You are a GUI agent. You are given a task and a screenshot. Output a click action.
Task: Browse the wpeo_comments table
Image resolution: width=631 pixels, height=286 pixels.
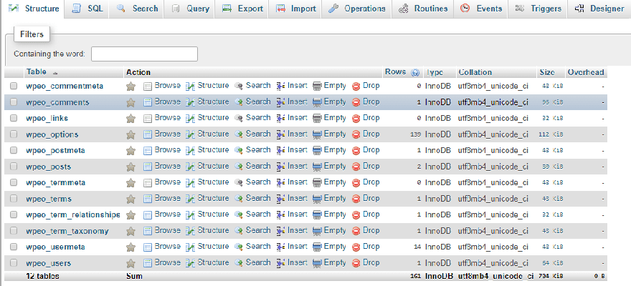coord(162,102)
